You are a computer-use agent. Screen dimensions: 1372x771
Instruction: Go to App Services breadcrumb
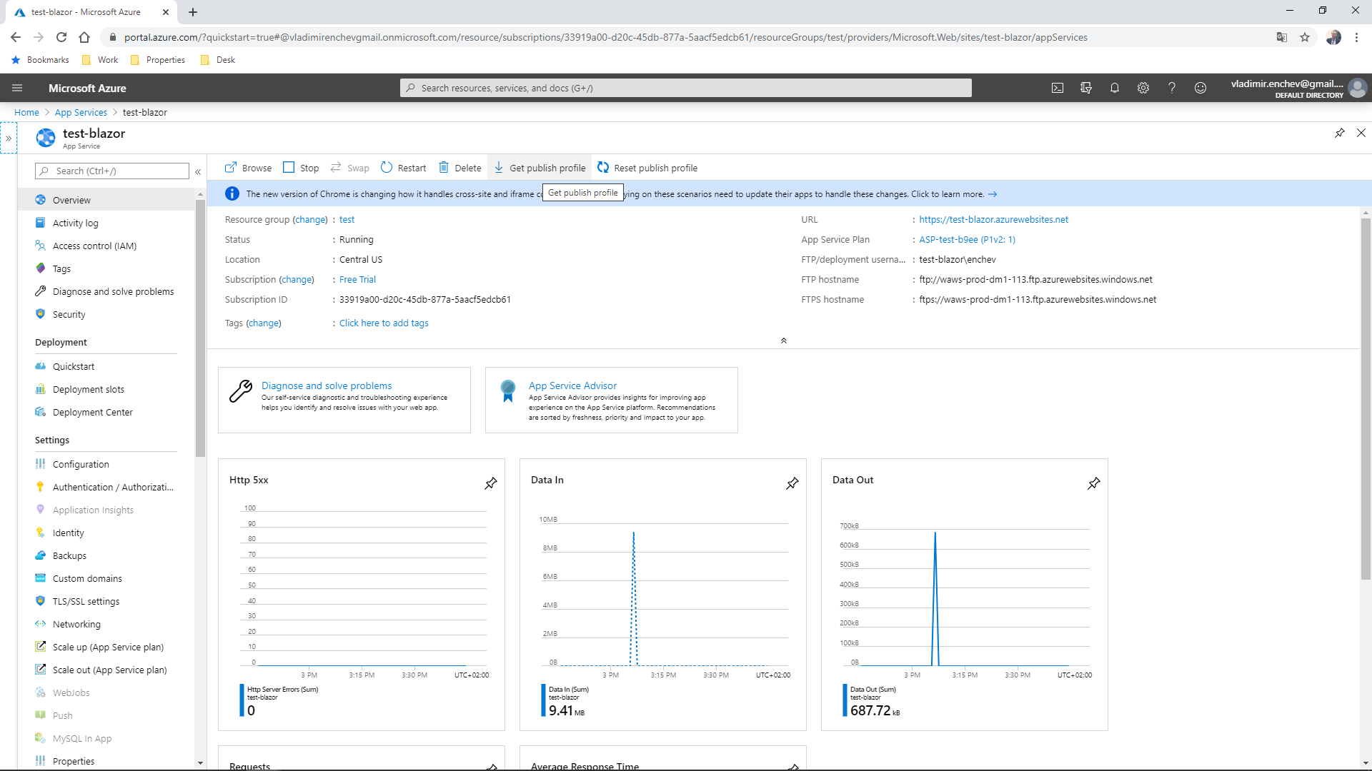tap(81, 112)
